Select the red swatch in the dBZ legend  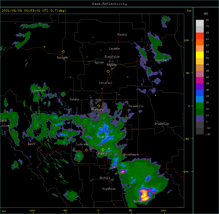200,36
